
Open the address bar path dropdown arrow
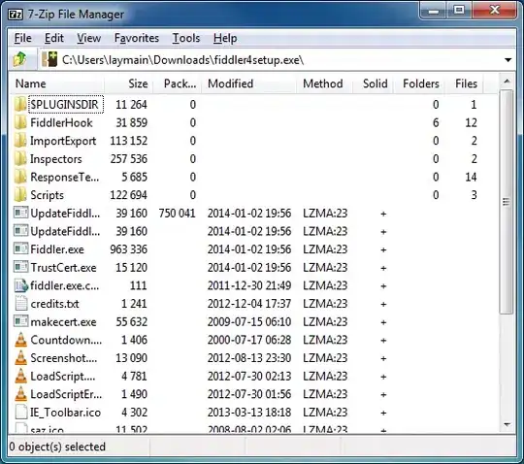pyautogui.click(x=508, y=60)
